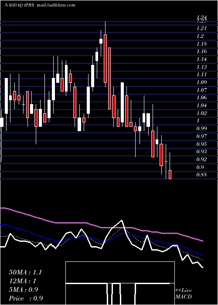
Task: Click the 5MA : 0.9 readout
Action: [x=24, y=290]
